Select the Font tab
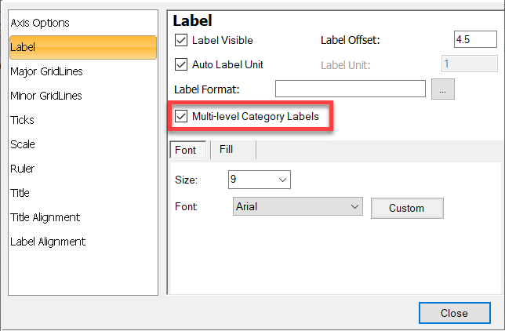Screen dimensions: 505x331 pyautogui.click(x=188, y=150)
